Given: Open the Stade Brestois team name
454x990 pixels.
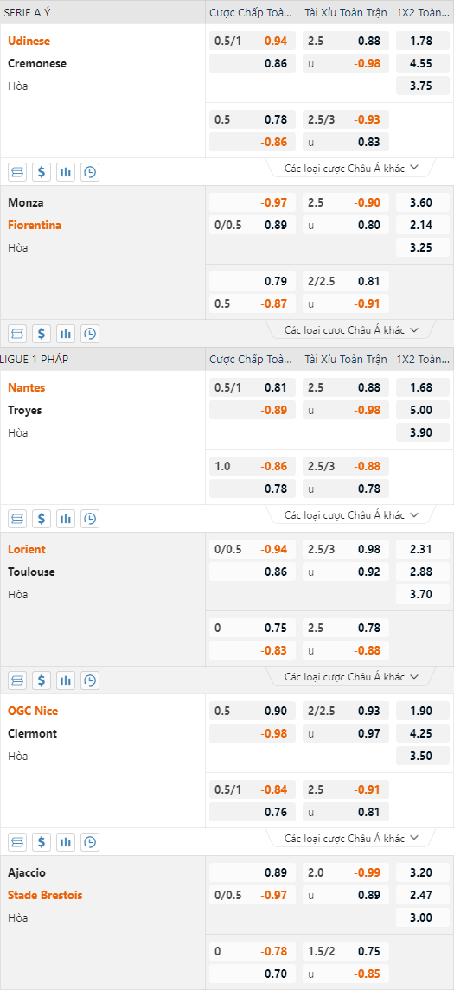Looking at the screenshot, I should coord(46,895).
